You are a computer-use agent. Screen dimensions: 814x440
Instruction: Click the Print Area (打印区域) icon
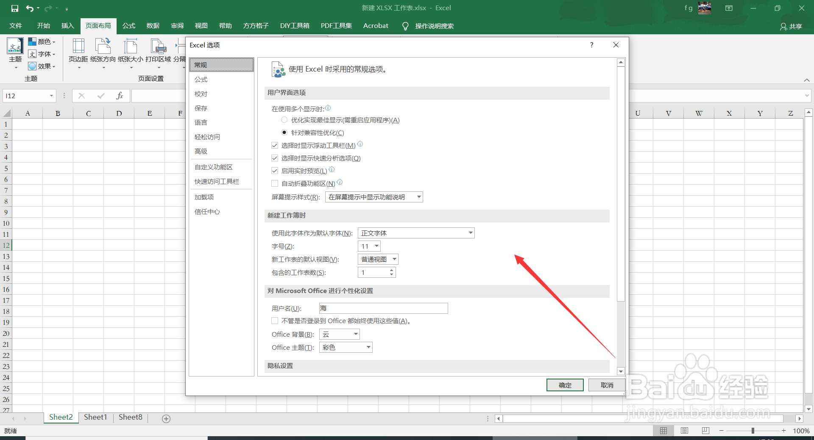click(158, 46)
